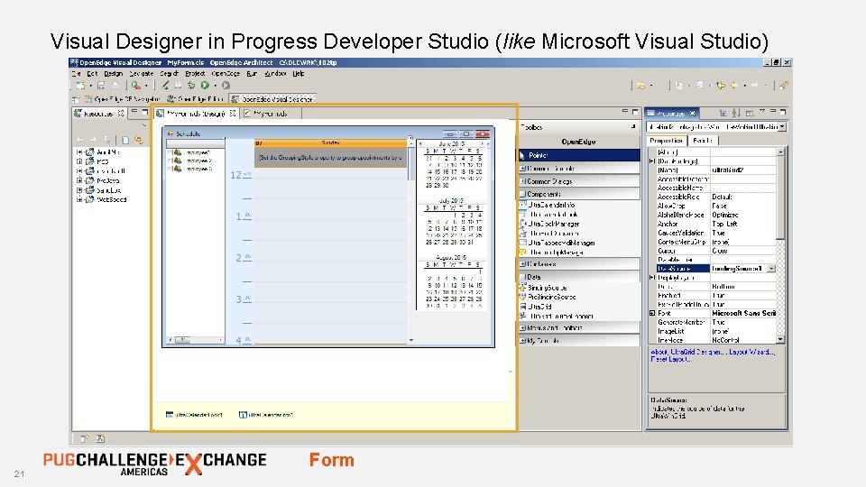Click the Properties grid vertical scrollbar
The image size is (866, 487).
click(780, 245)
